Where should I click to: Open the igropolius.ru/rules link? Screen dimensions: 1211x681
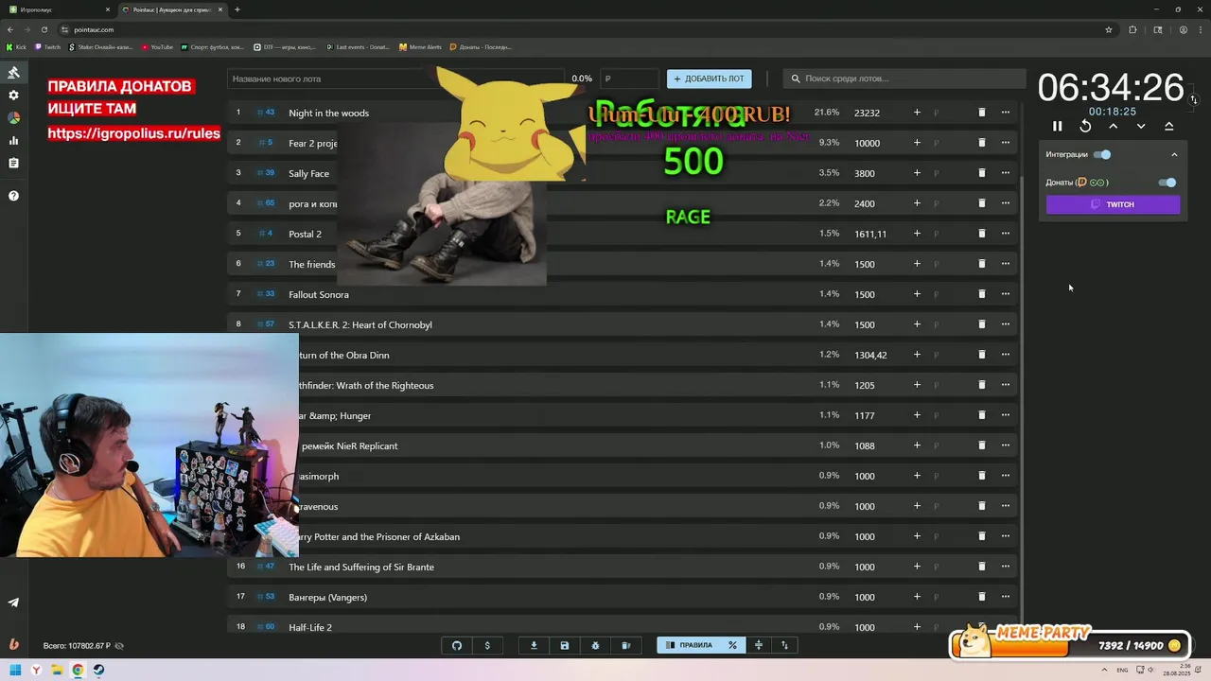(x=134, y=133)
